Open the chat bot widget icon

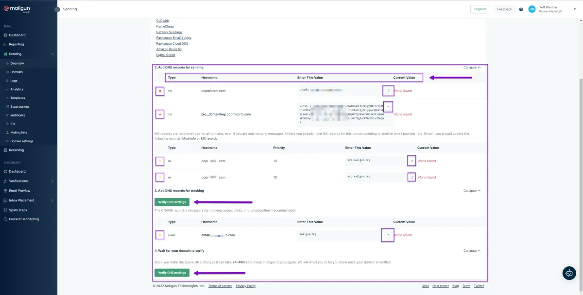569,273
